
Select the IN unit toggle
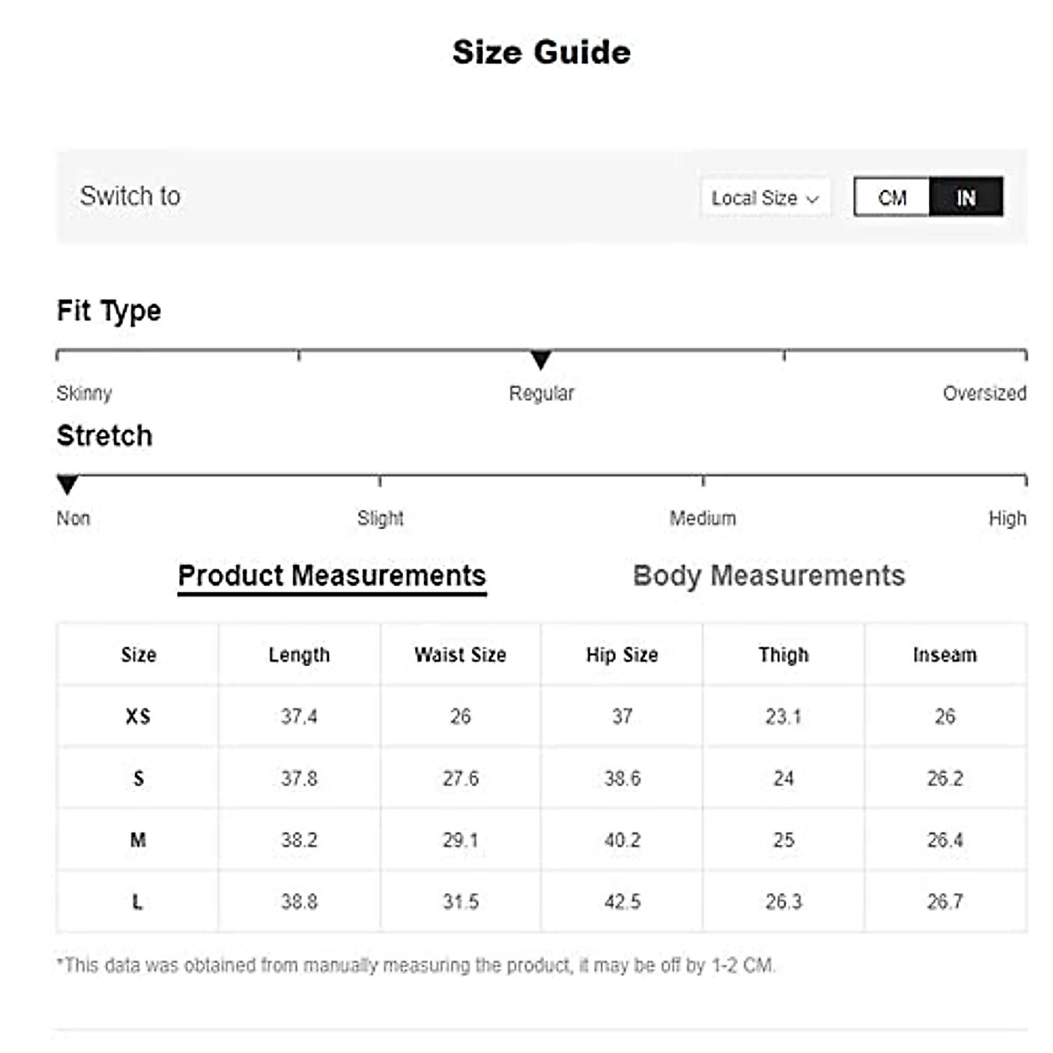point(965,197)
